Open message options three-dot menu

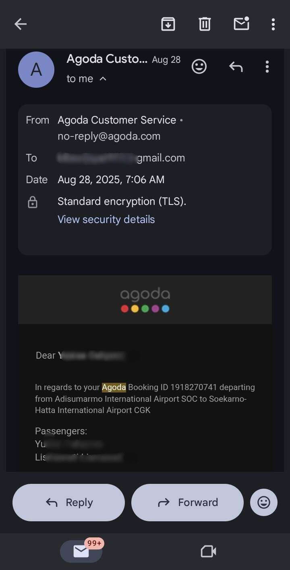click(x=267, y=67)
